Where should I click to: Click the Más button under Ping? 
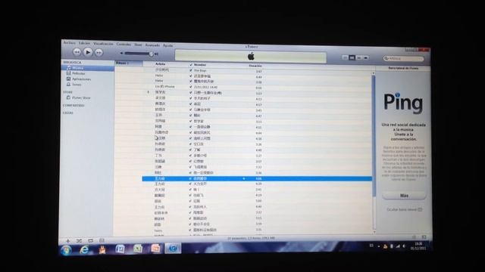coord(404,196)
